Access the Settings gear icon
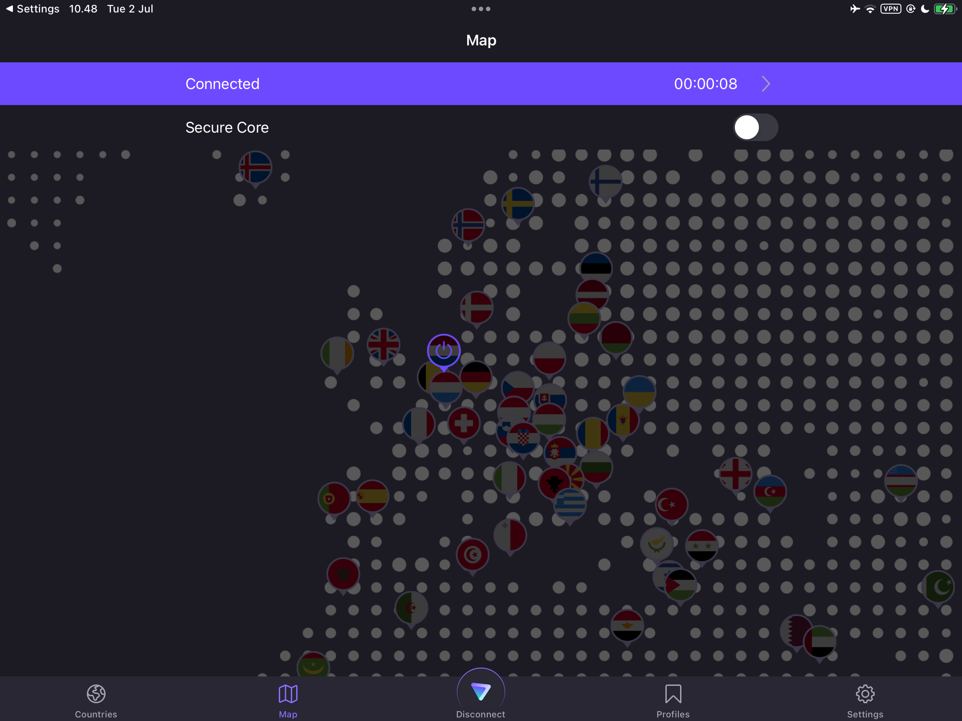962x721 pixels. tap(866, 692)
